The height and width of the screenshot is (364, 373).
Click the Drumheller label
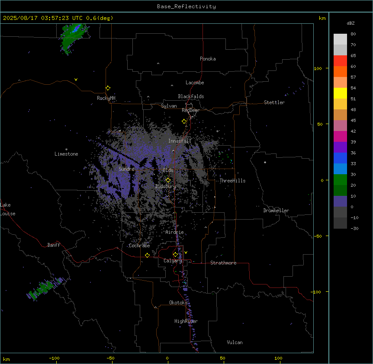point(276,211)
